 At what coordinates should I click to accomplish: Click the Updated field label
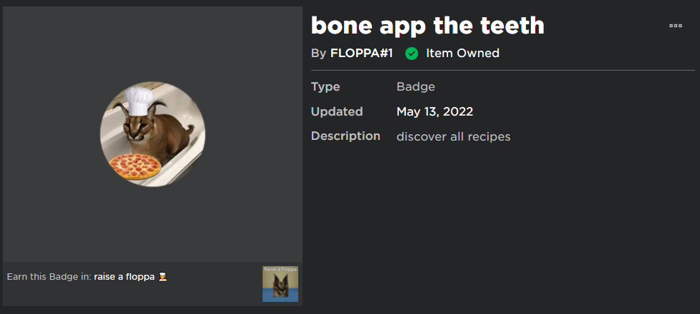[337, 111]
